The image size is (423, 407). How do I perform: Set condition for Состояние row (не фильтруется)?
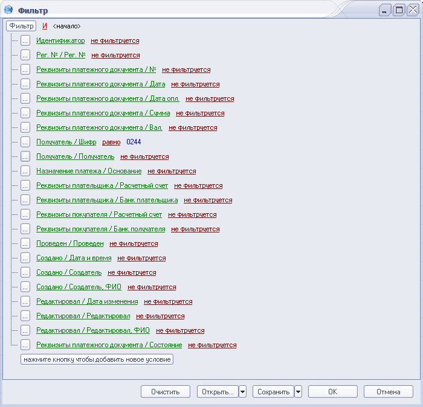212,345
